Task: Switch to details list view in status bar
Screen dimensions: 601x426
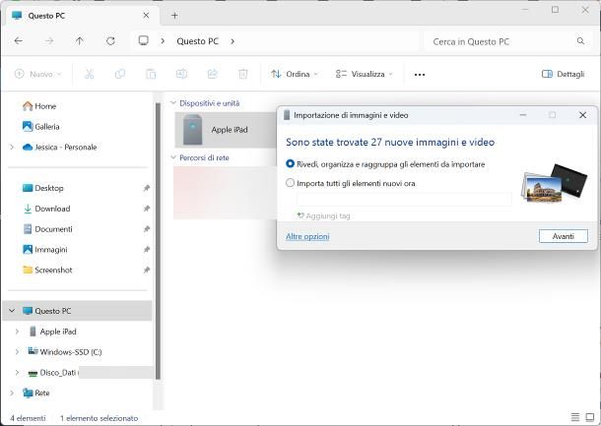Action: (575, 417)
